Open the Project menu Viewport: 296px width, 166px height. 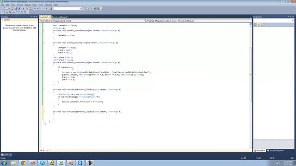pos(20,5)
